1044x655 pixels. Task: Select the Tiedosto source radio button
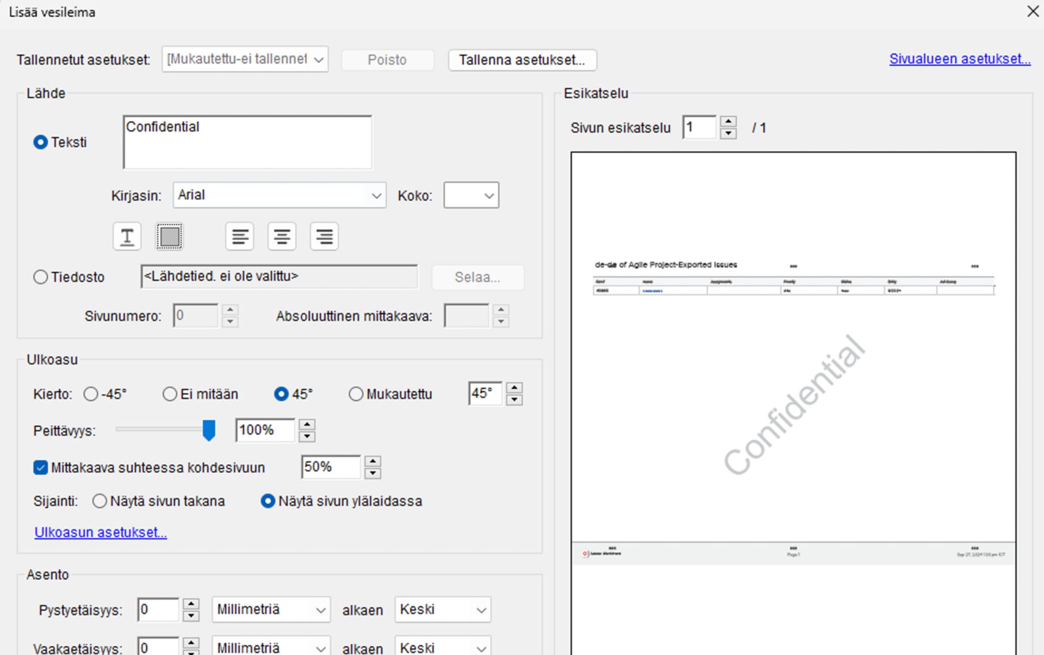tap(41, 277)
